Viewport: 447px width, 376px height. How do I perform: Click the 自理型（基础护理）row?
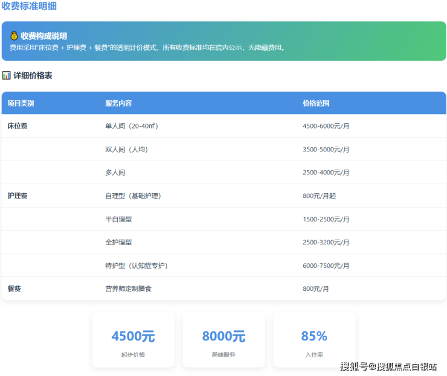133,196
